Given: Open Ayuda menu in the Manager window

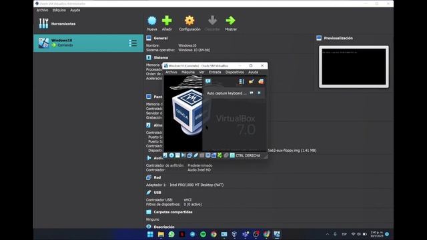Looking at the screenshot, I should point(75,10).
